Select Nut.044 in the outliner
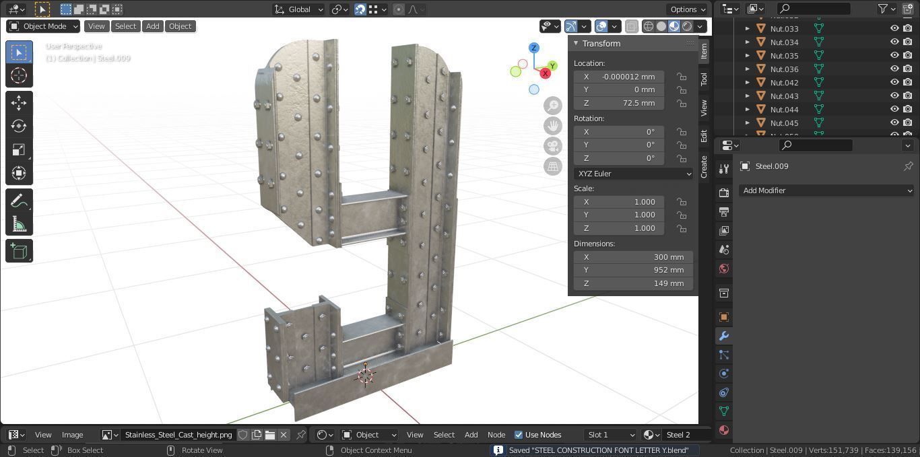This screenshot has height=457, width=920. pyautogui.click(x=784, y=109)
